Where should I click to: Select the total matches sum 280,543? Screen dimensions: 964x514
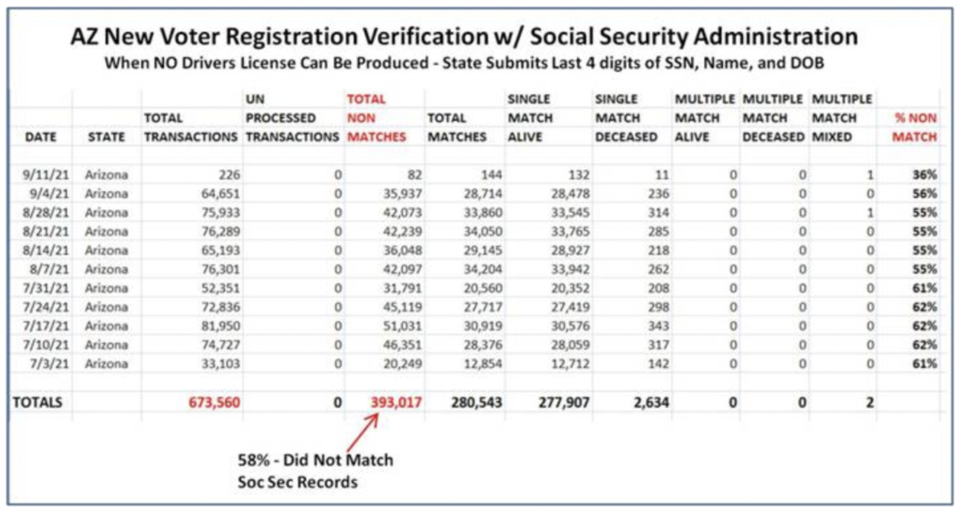point(476,403)
